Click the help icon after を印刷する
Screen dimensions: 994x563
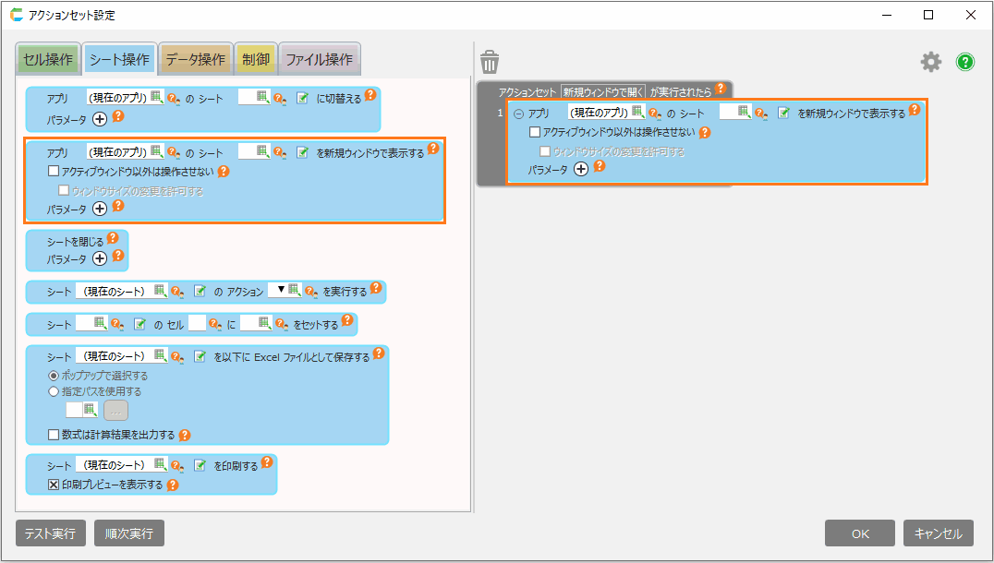click(x=267, y=462)
